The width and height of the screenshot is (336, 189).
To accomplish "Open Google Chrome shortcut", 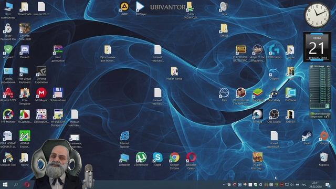I will pyautogui.click(x=174, y=161).
